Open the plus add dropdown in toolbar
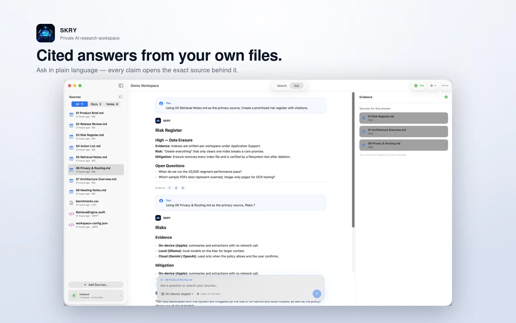The height and width of the screenshot is (323, 516). click(433, 86)
